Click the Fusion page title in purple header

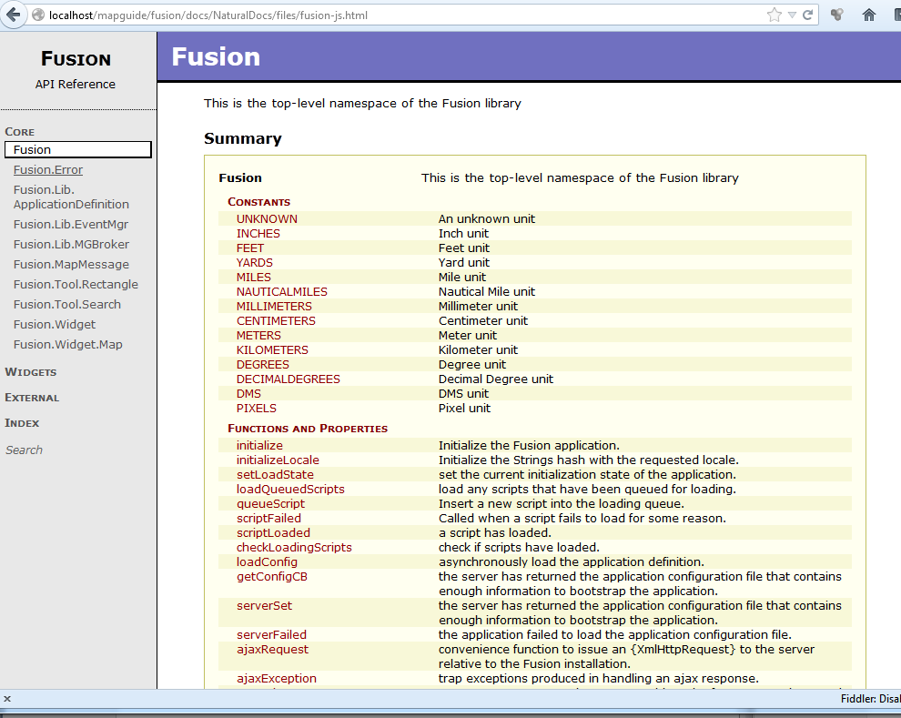tap(216, 56)
